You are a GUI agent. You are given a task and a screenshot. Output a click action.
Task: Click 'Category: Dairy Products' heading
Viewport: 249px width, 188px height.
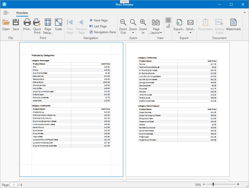tap(148, 106)
